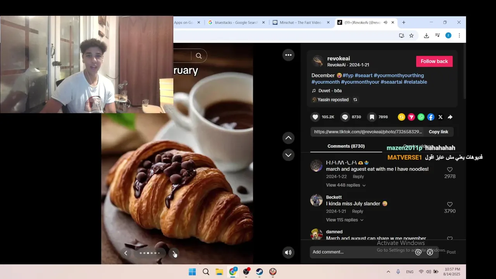Image resolution: width=496 pixels, height=279 pixels.
Task: Show the previous photo in the slideshow
Action: coord(126,253)
